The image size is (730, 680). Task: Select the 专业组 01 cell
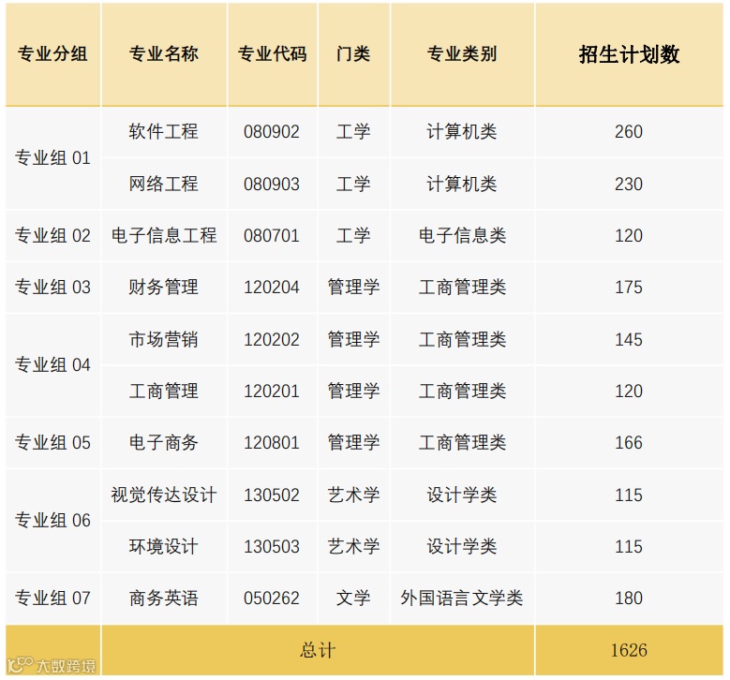coord(52,158)
